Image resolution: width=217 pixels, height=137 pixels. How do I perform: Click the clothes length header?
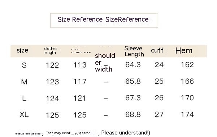(51, 51)
